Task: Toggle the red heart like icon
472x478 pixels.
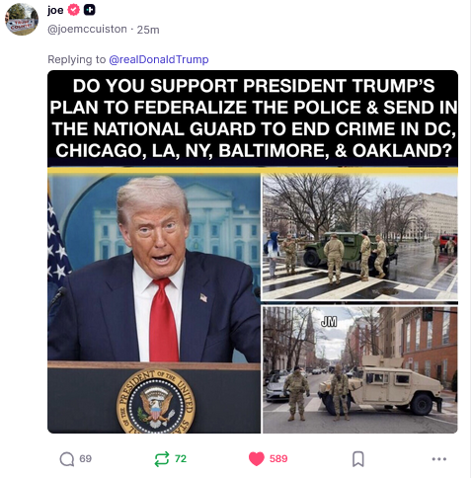Action: [x=257, y=458]
